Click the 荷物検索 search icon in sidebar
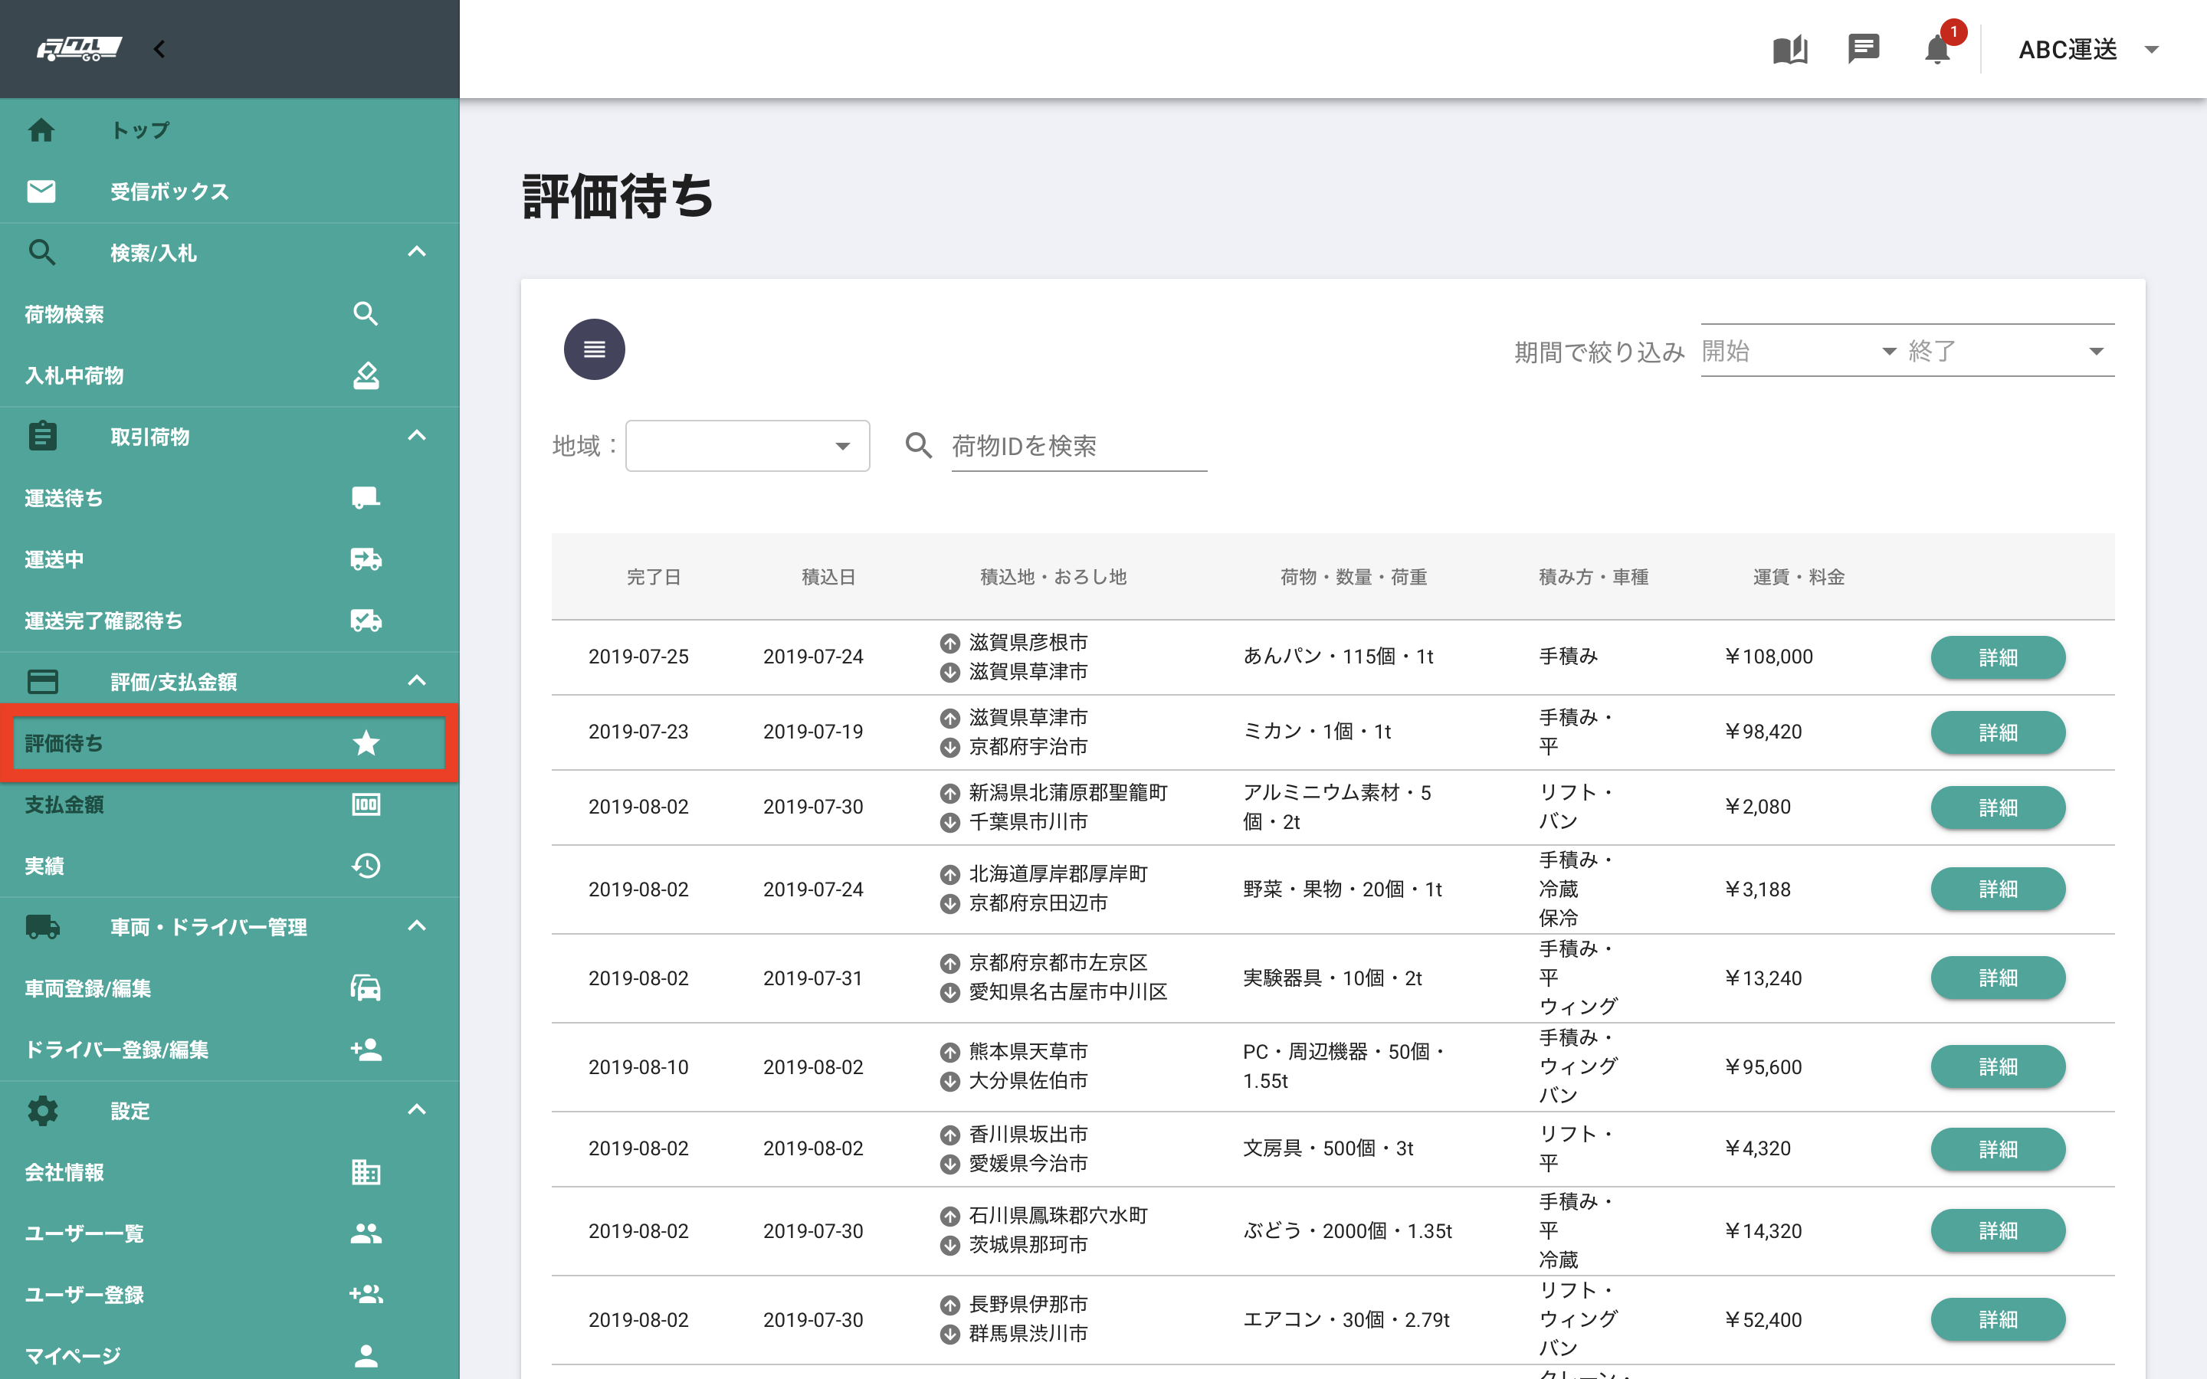Screen dimensions: 2207x1379 [x=366, y=314]
